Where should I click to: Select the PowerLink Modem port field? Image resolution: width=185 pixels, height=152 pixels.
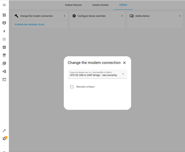pyautogui.click(x=97, y=74)
